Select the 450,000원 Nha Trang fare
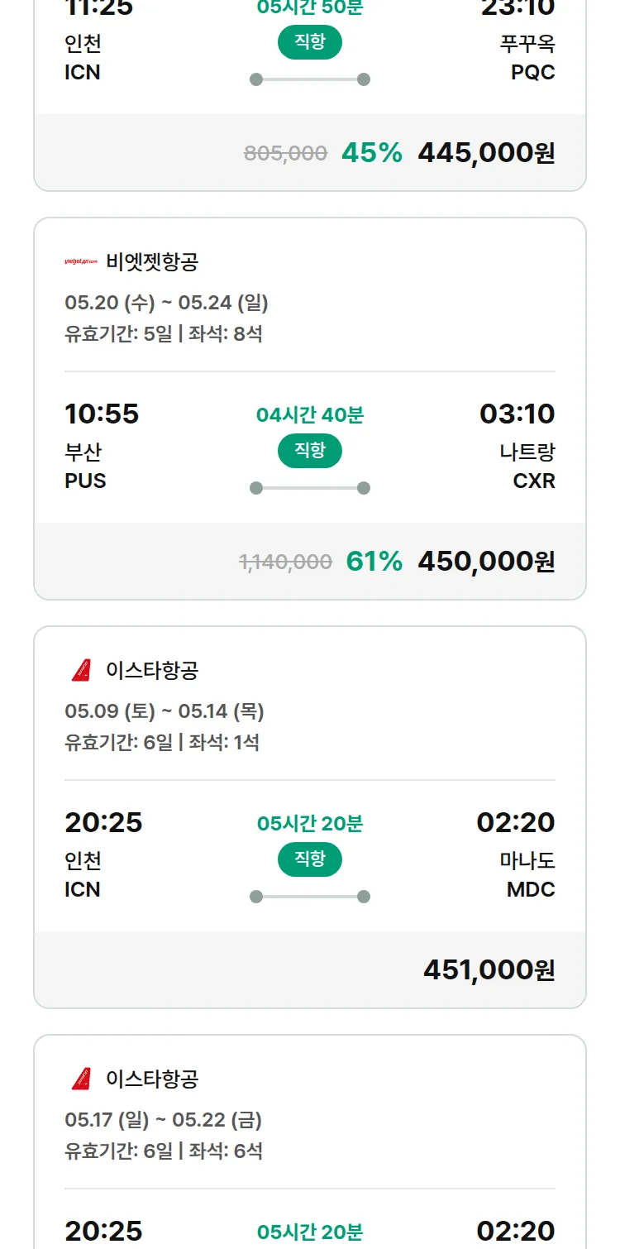 pyautogui.click(x=486, y=562)
